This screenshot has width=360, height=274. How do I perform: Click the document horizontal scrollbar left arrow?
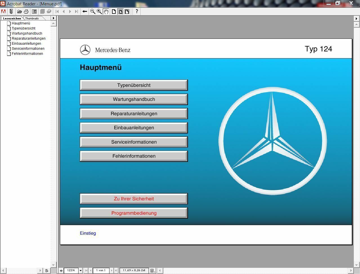point(160,271)
